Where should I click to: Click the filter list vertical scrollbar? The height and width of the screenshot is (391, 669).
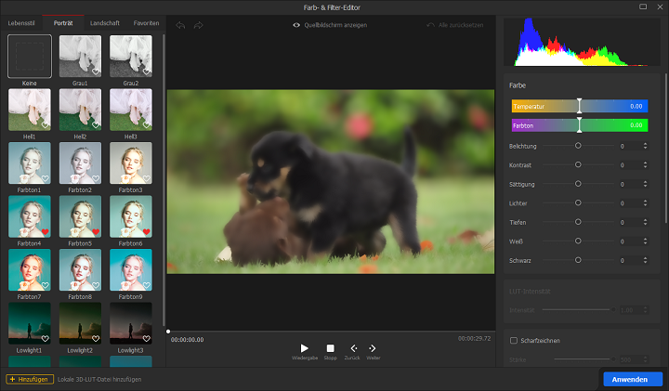point(164,179)
